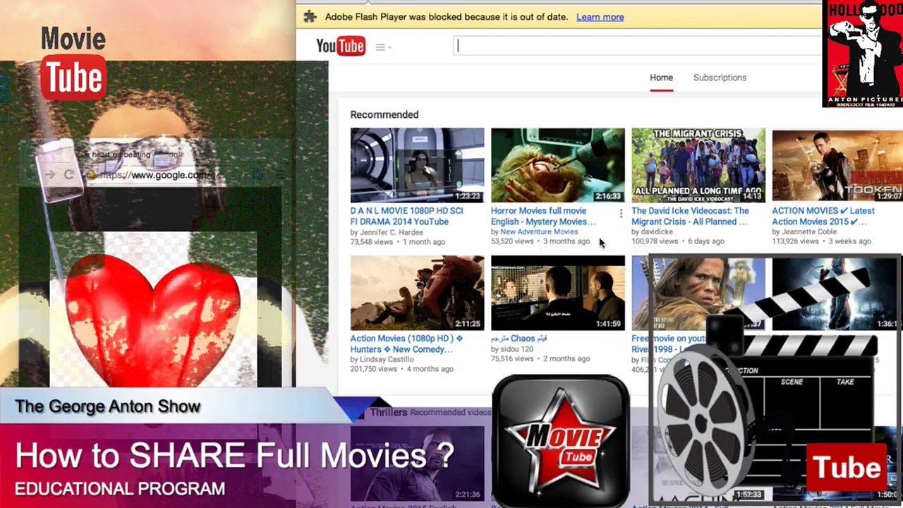Click the '201,750 views' text
This screenshot has width=903, height=508.
[x=374, y=369]
